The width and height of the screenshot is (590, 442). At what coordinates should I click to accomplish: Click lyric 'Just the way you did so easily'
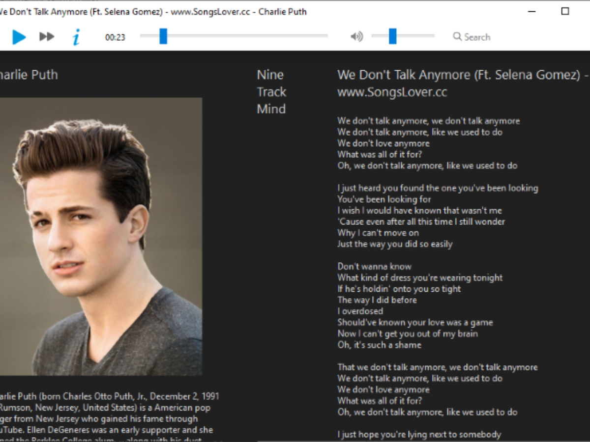coord(395,244)
